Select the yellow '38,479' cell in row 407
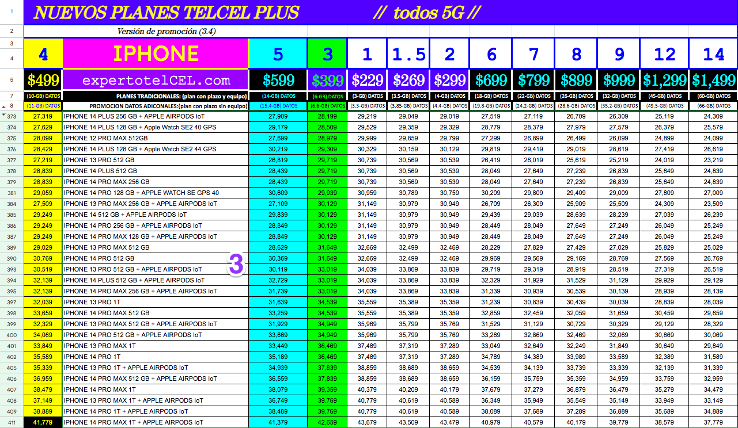 point(43,389)
